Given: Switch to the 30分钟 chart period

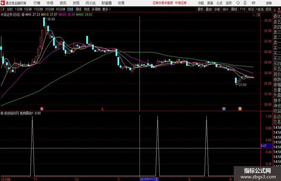Looking at the screenshot, I should click(49, 9).
